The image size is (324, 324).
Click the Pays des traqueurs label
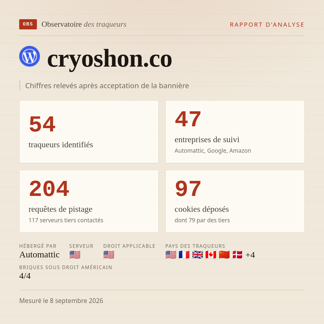[x=195, y=246]
